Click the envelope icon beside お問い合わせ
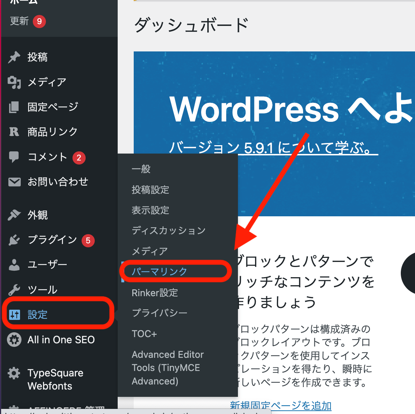 coord(14,182)
